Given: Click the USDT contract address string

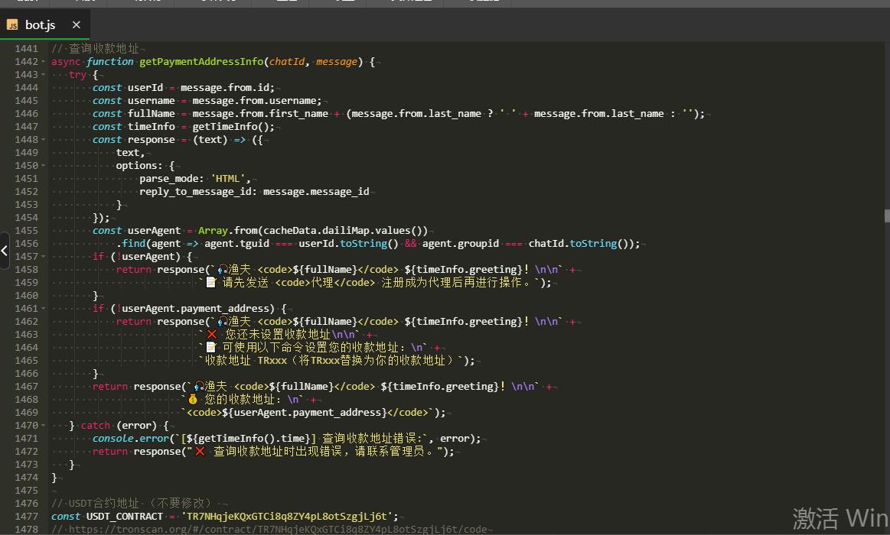Looking at the screenshot, I should pos(287,517).
